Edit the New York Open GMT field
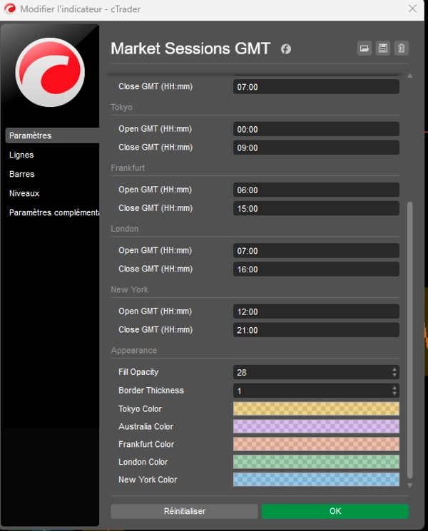Viewport: 428px width, 531px height. tap(316, 311)
